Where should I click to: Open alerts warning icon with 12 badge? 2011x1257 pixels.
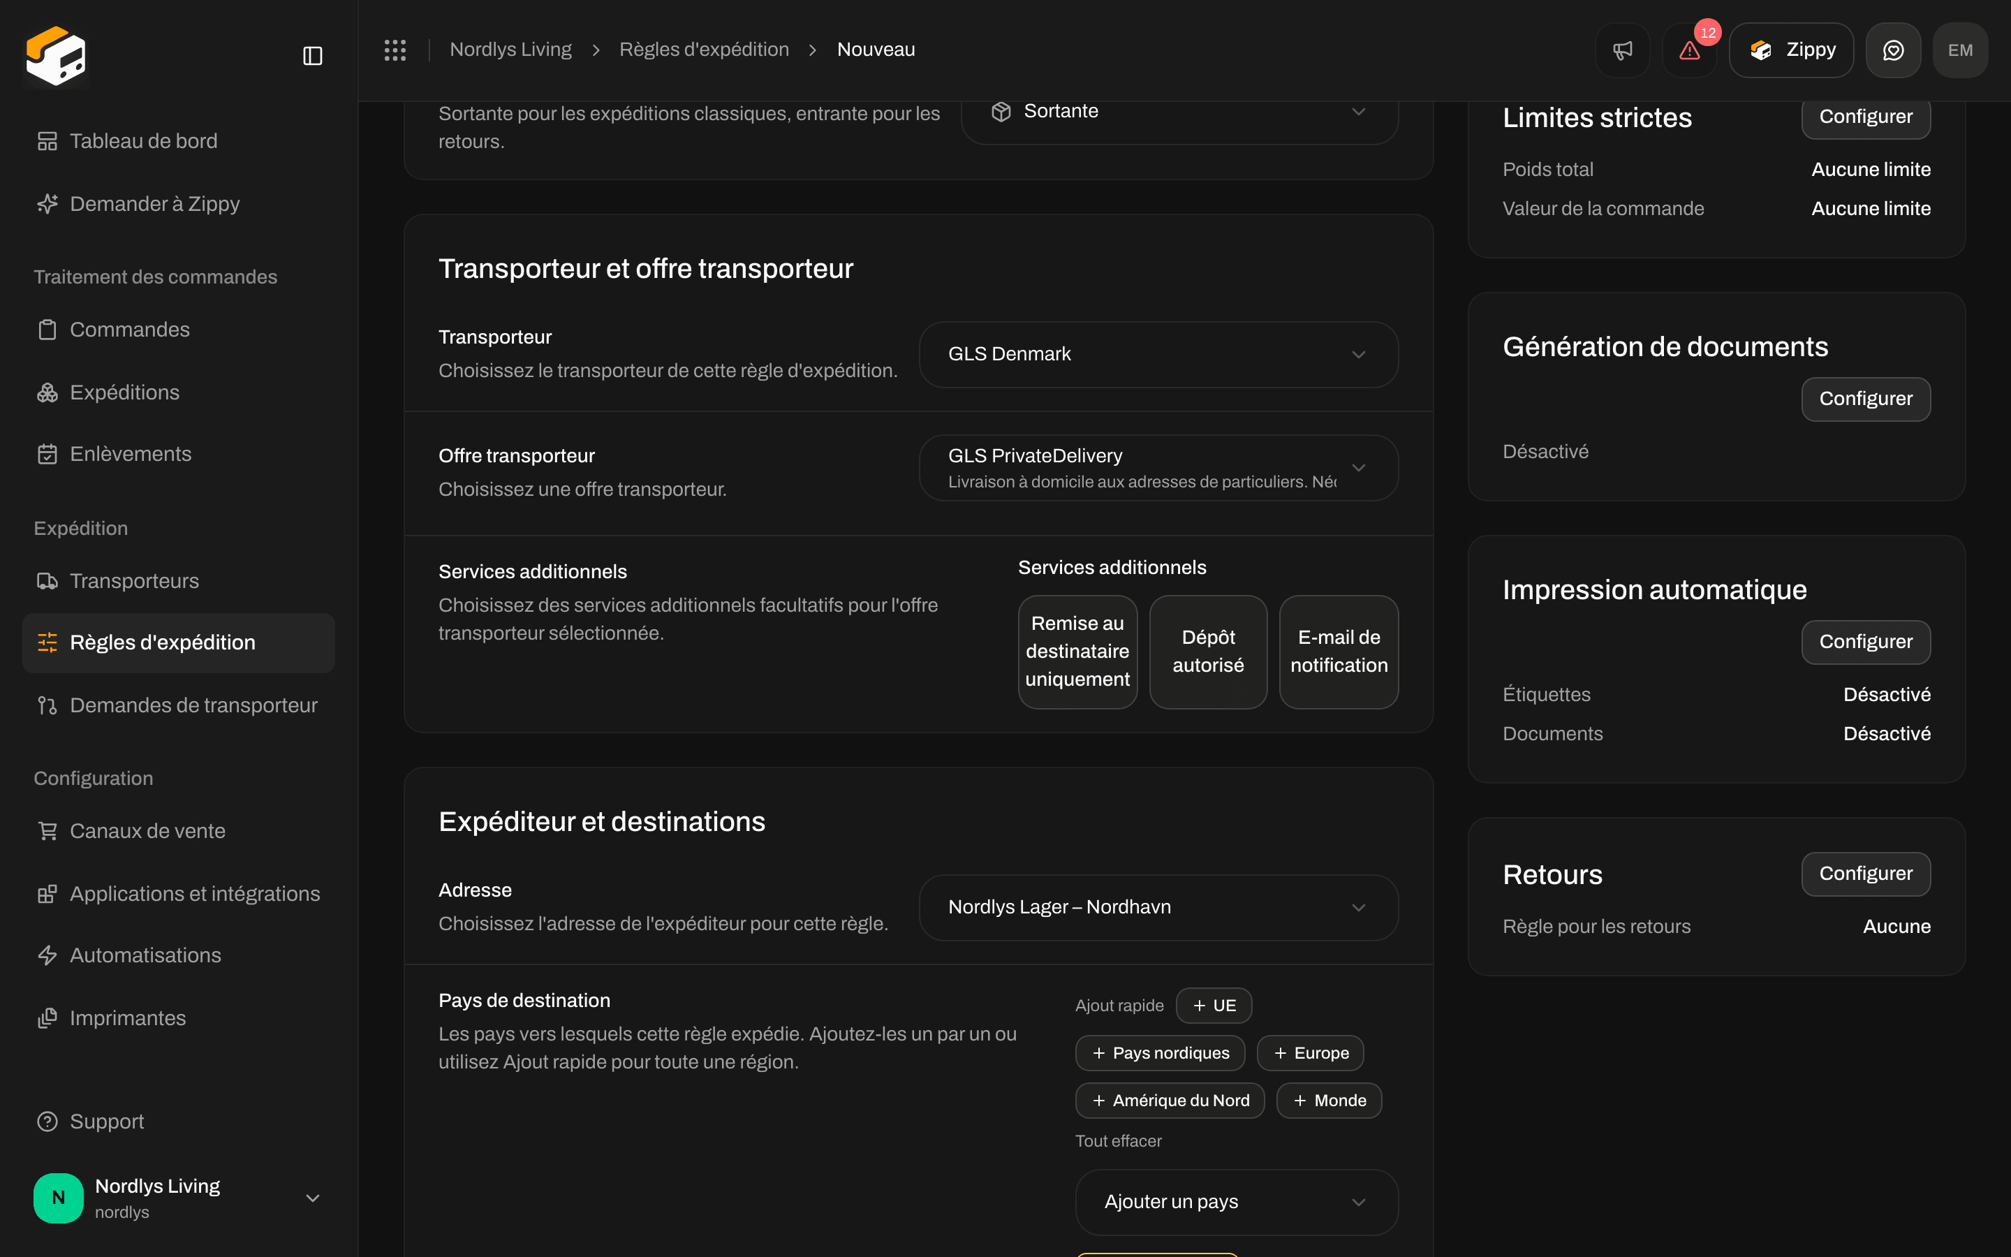[1689, 50]
